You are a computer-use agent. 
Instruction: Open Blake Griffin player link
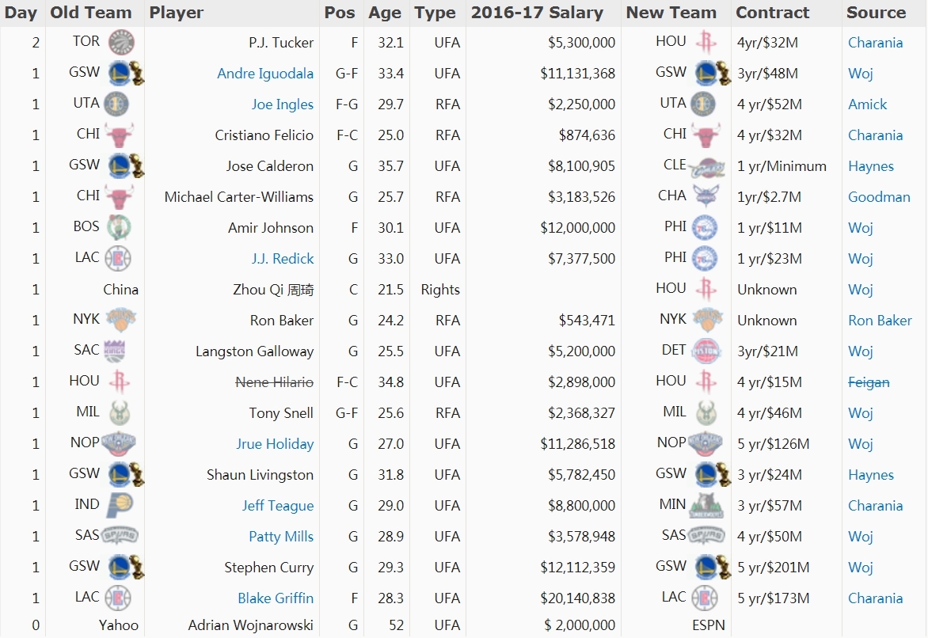276,598
